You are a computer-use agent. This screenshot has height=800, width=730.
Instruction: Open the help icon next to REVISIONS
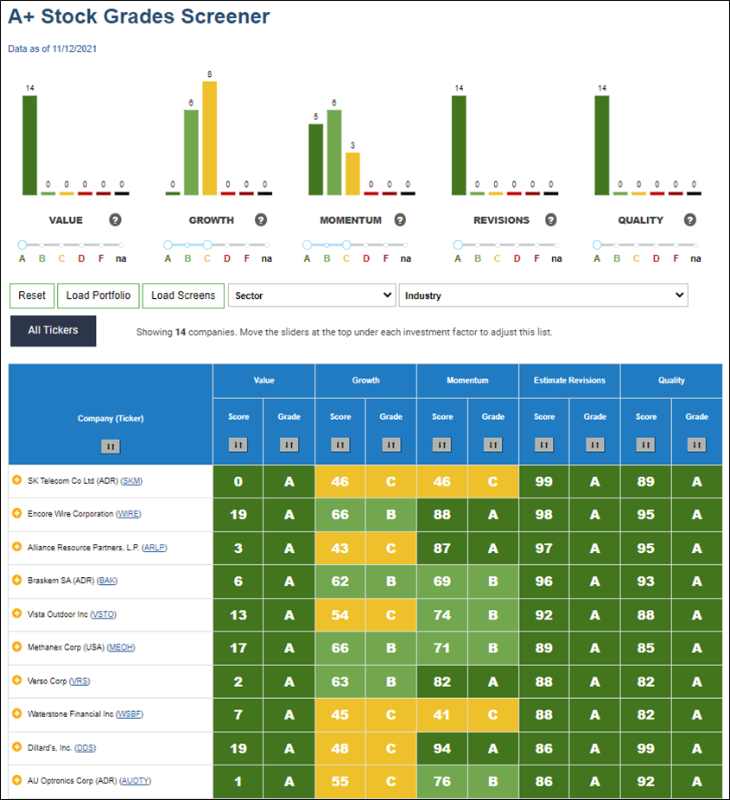click(x=550, y=220)
